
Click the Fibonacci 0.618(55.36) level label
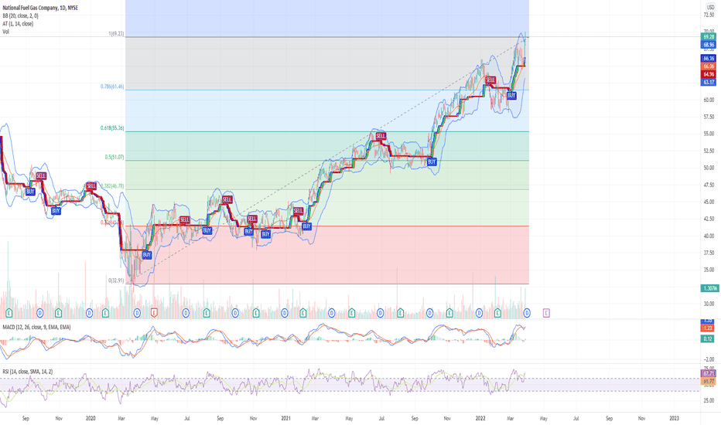112,128
